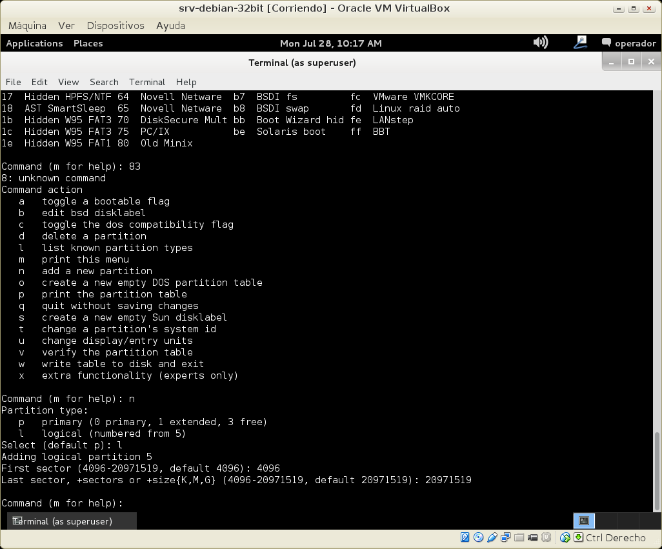Open the shared folders status icon
This screenshot has height=549, width=662.
click(x=519, y=537)
